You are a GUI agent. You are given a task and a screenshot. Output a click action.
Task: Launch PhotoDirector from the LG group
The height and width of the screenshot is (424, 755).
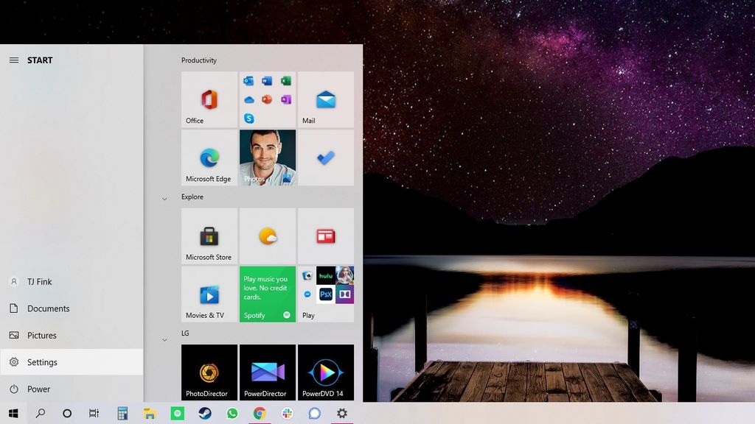pos(209,372)
